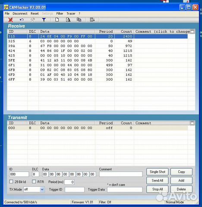Click the Copy button
Viewport: 202px width, 207px height.
point(181,172)
